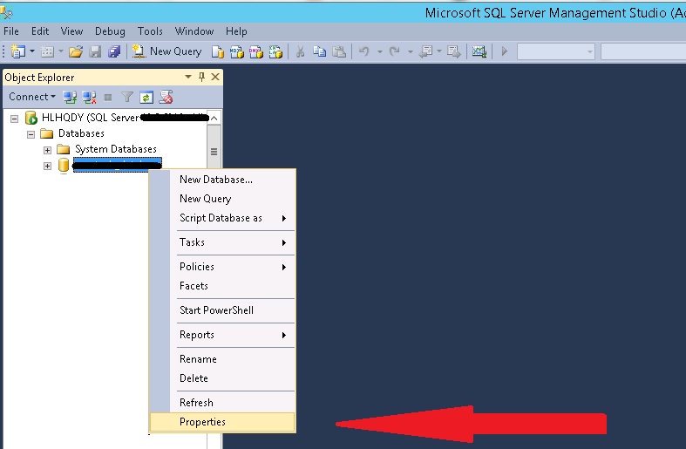Click the Analysis Services MDX Query icon
Viewport: 686px width, 449px height.
pyautogui.click(x=238, y=51)
